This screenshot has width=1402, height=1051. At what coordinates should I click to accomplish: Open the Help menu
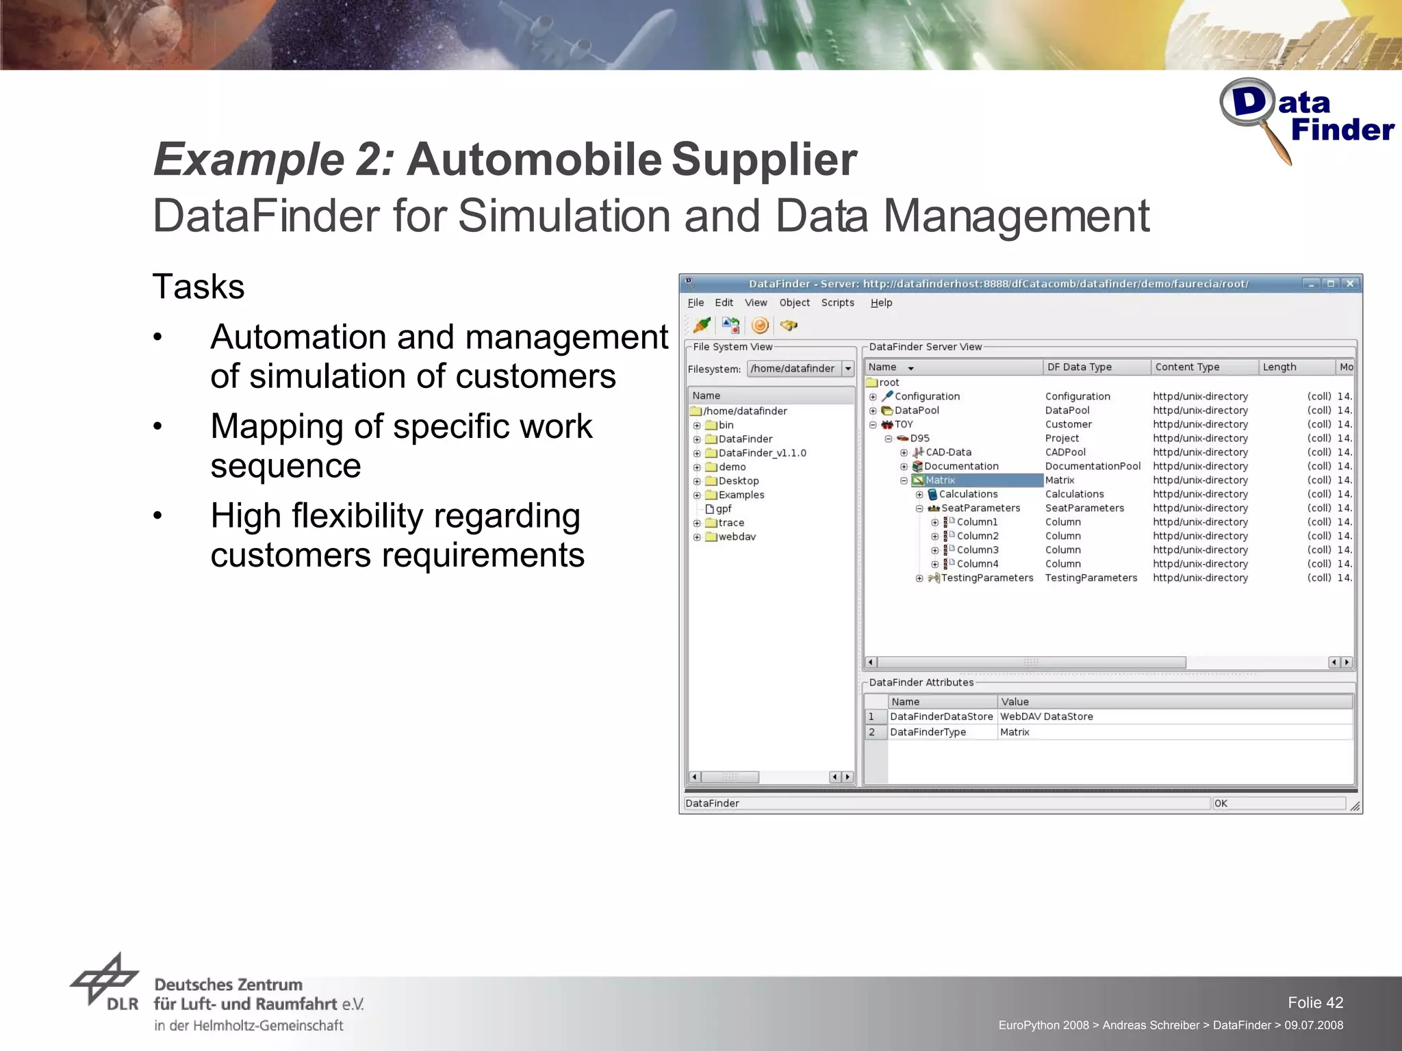[x=881, y=302]
